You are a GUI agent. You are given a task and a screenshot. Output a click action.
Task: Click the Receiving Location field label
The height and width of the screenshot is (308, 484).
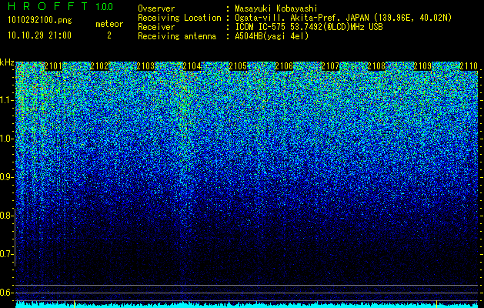179,18
